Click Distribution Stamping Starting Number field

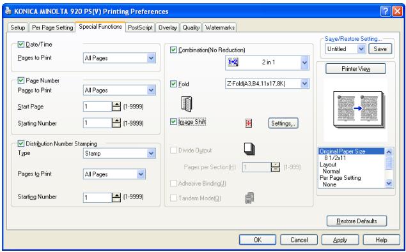click(98, 198)
